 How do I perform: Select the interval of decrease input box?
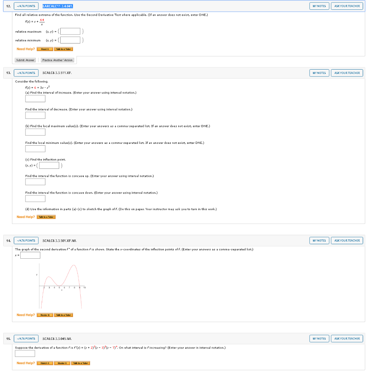pos(35,115)
